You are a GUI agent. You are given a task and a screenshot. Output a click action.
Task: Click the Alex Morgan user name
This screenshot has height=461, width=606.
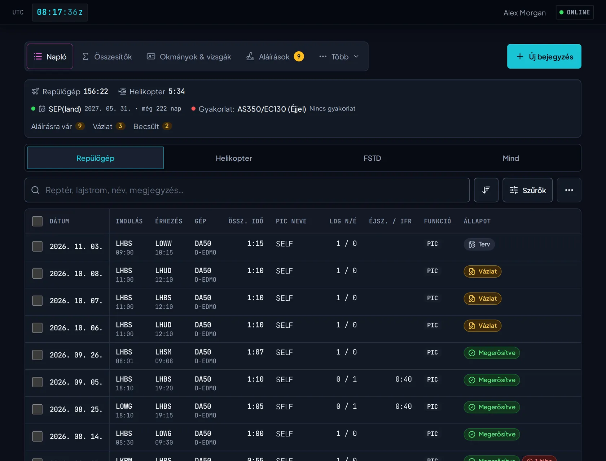click(x=524, y=13)
